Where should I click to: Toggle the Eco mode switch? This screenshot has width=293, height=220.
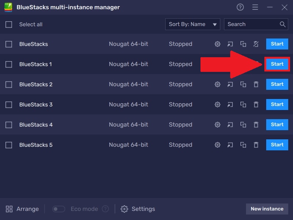pyautogui.click(x=58, y=209)
